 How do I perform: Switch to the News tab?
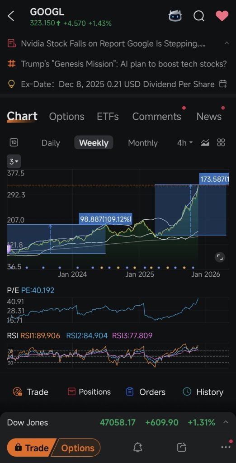pos(209,116)
